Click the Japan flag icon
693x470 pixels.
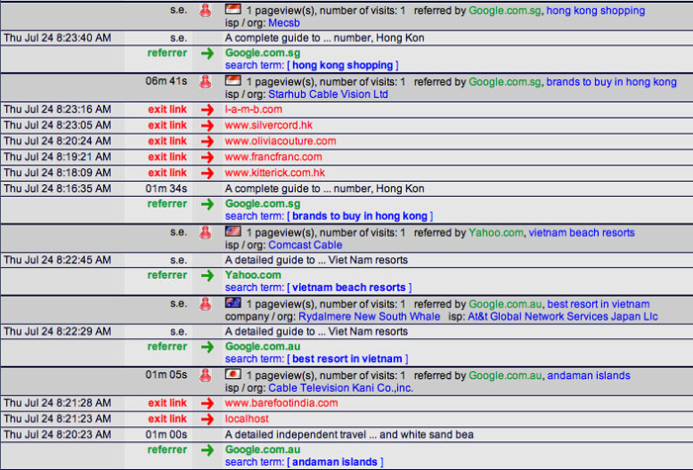coord(234,375)
